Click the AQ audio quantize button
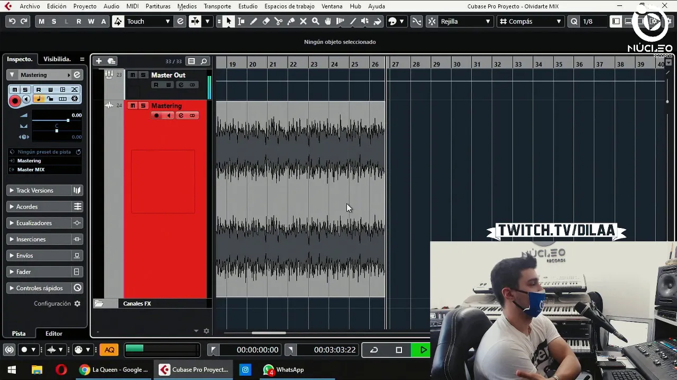The height and width of the screenshot is (380, 677). [109, 350]
